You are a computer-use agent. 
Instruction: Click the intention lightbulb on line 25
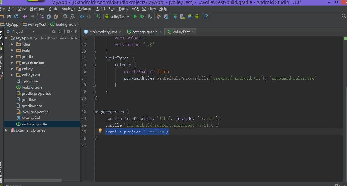(100, 131)
